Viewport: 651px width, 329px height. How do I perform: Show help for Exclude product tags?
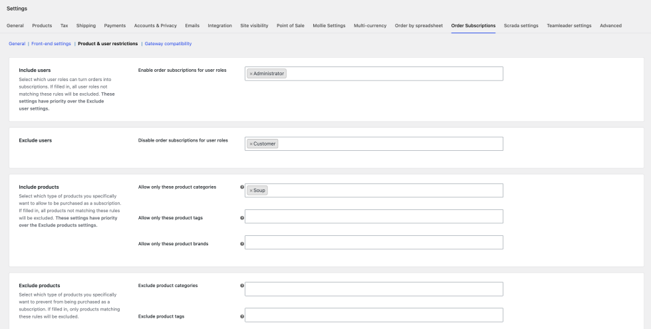[242, 316]
